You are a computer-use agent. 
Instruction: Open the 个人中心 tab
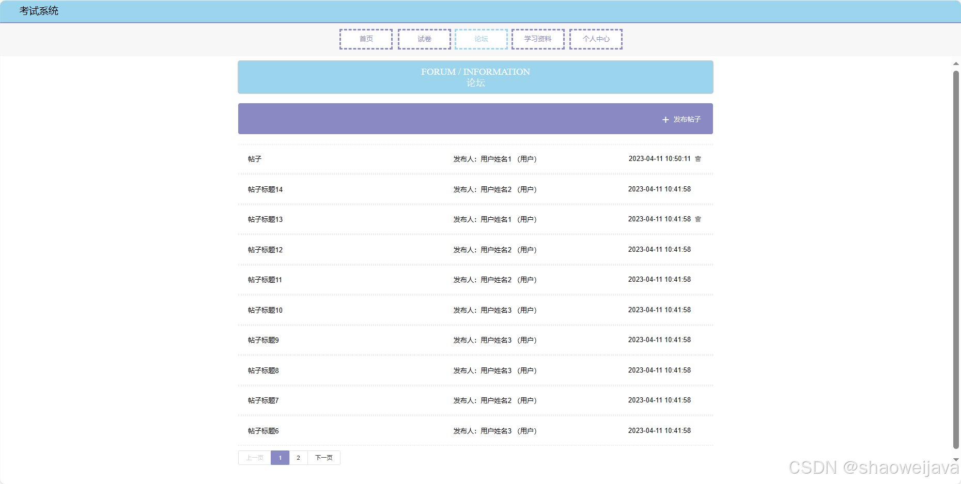tap(596, 39)
